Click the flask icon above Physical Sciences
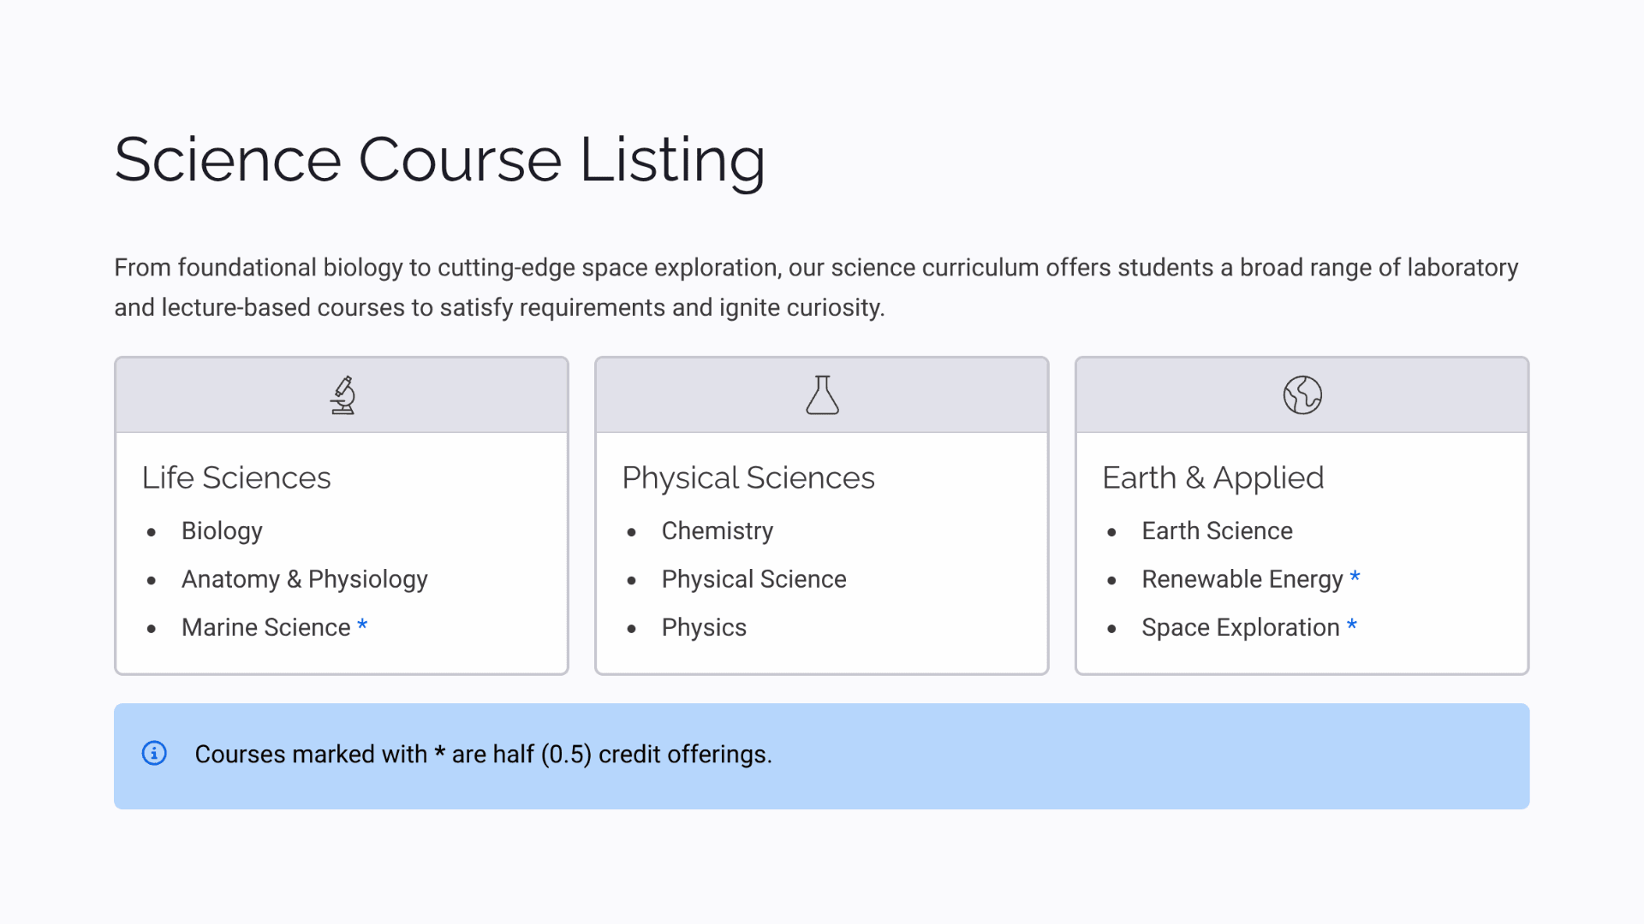The image size is (1644, 924). point(822,395)
